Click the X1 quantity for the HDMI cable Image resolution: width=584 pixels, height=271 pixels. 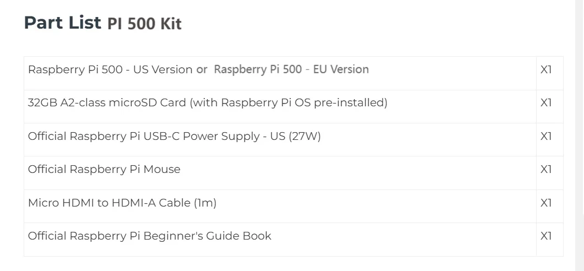tap(546, 203)
